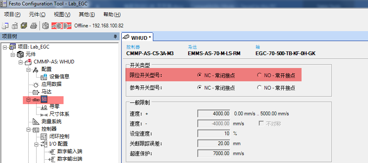Click the 超速保护 value field
The height and width of the screenshot is (163, 368).
click(x=214, y=153)
